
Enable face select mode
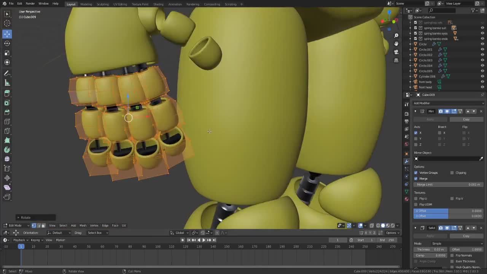pos(43,225)
